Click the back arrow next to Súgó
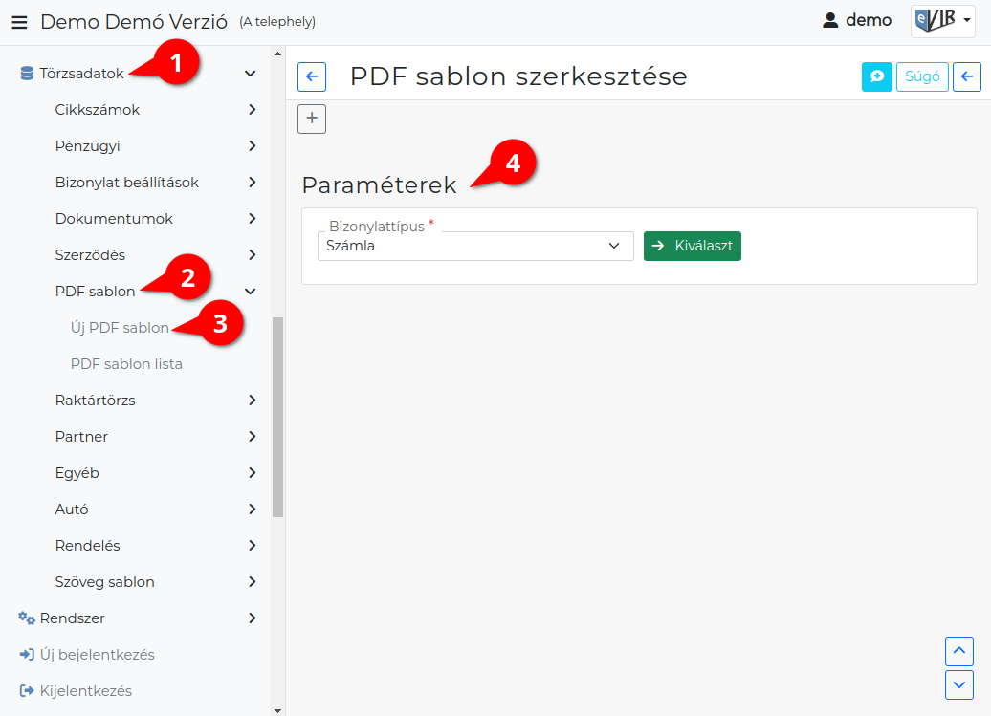Image resolution: width=991 pixels, height=716 pixels. (x=966, y=77)
